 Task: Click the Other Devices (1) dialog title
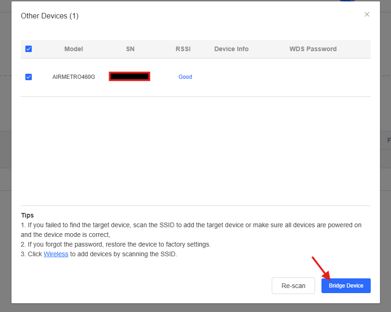pyautogui.click(x=50, y=16)
